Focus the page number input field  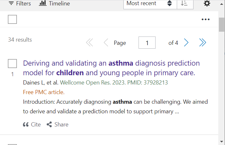pyautogui.click(x=147, y=43)
